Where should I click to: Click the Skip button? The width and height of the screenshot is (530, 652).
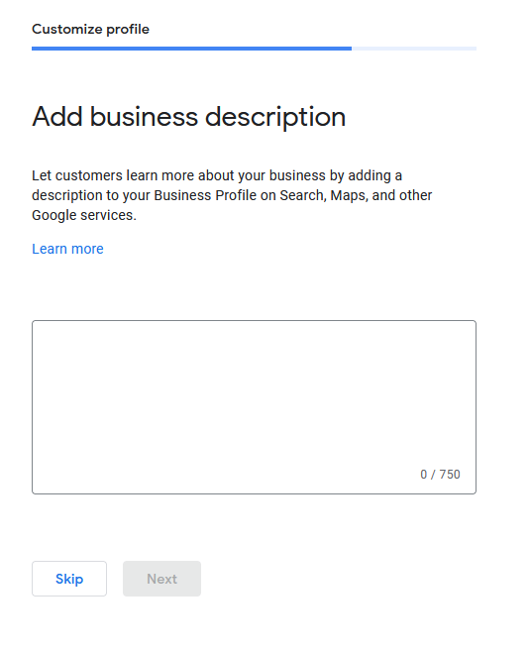(69, 579)
